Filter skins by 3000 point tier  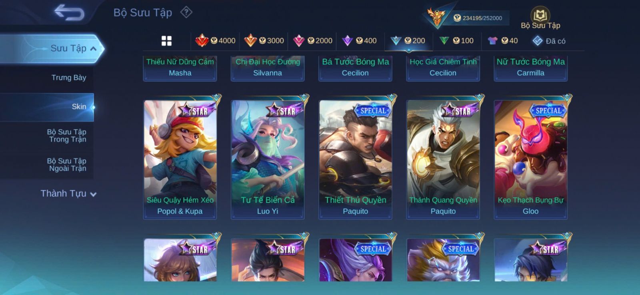(x=264, y=40)
